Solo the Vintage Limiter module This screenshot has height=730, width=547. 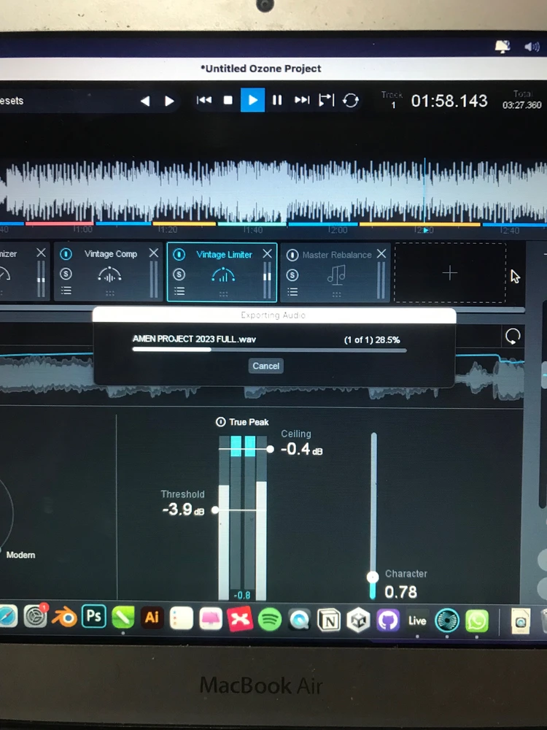pyautogui.click(x=179, y=274)
